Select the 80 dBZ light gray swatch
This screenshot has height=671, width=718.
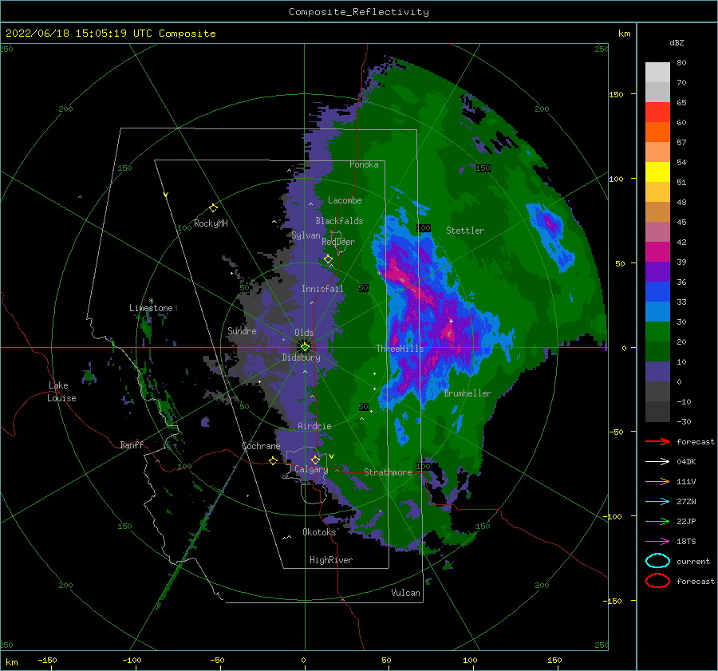657,72
